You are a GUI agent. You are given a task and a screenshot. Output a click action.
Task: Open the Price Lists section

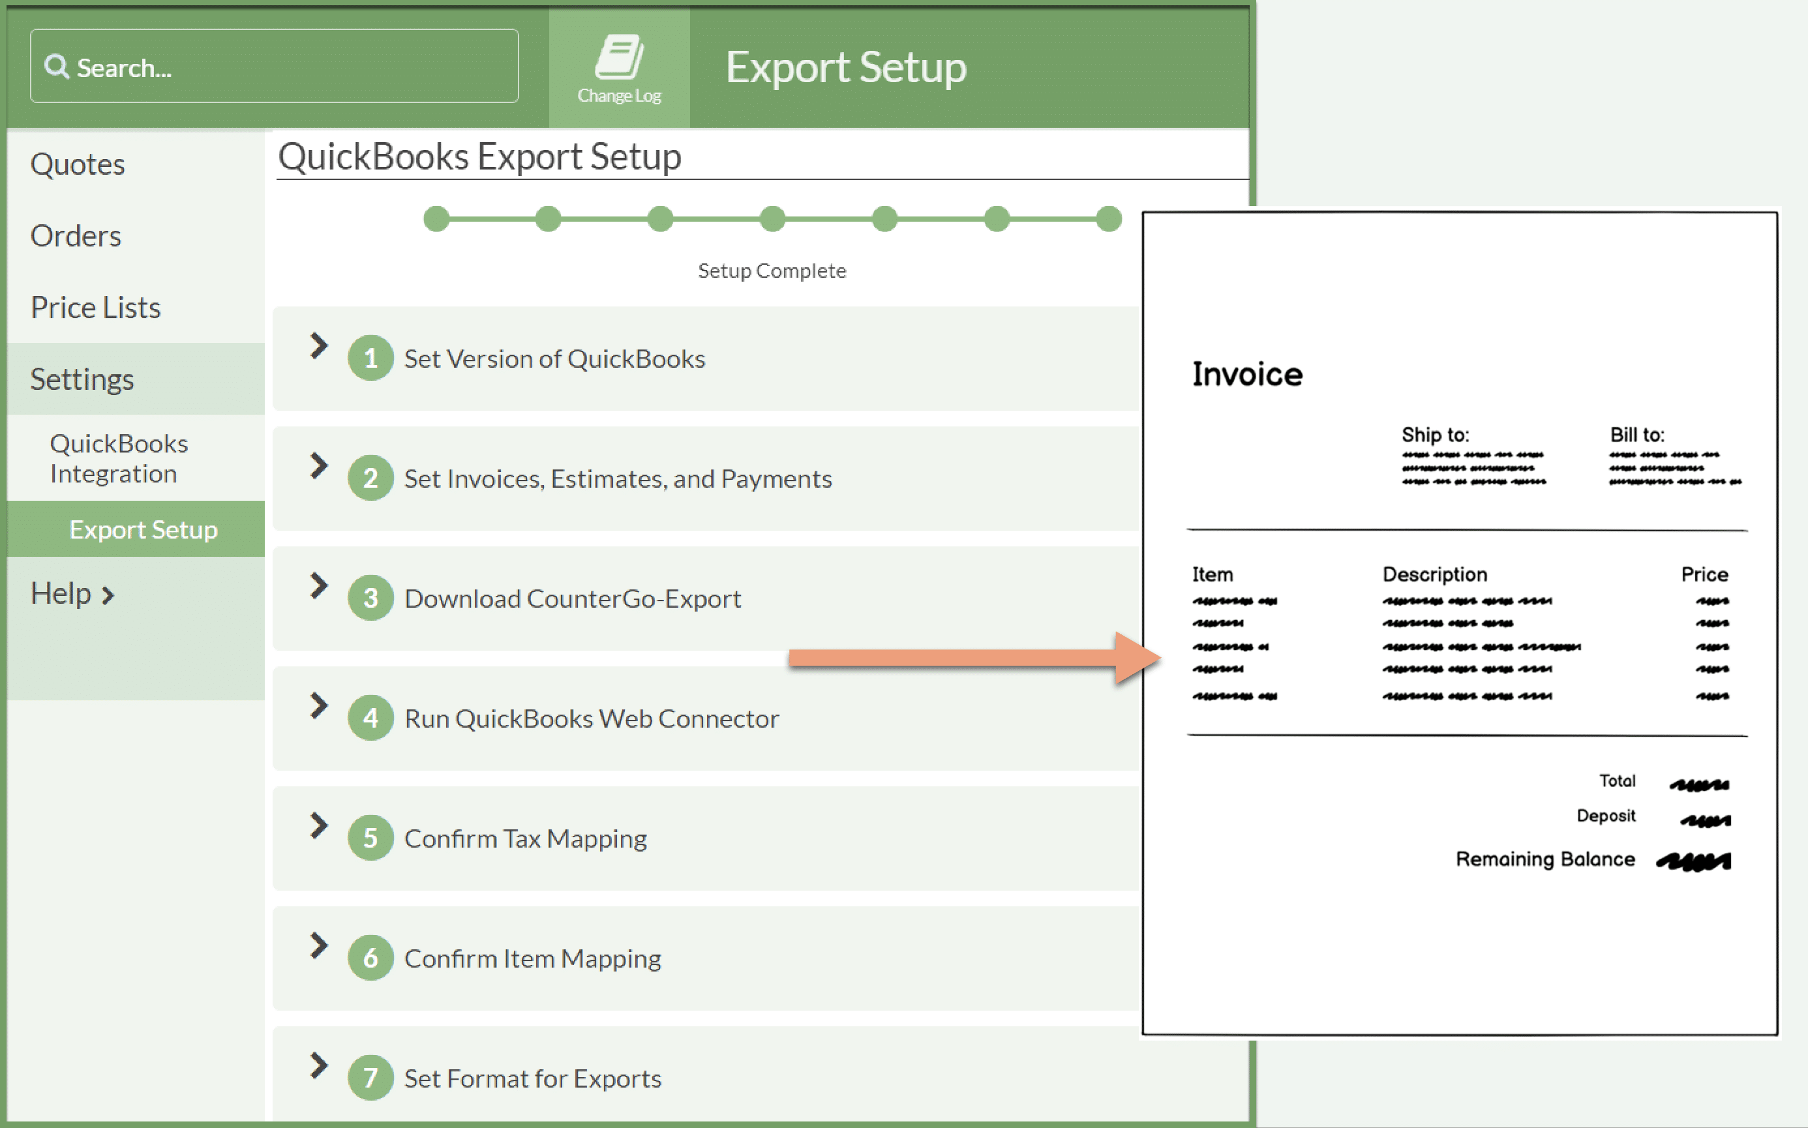(x=95, y=307)
